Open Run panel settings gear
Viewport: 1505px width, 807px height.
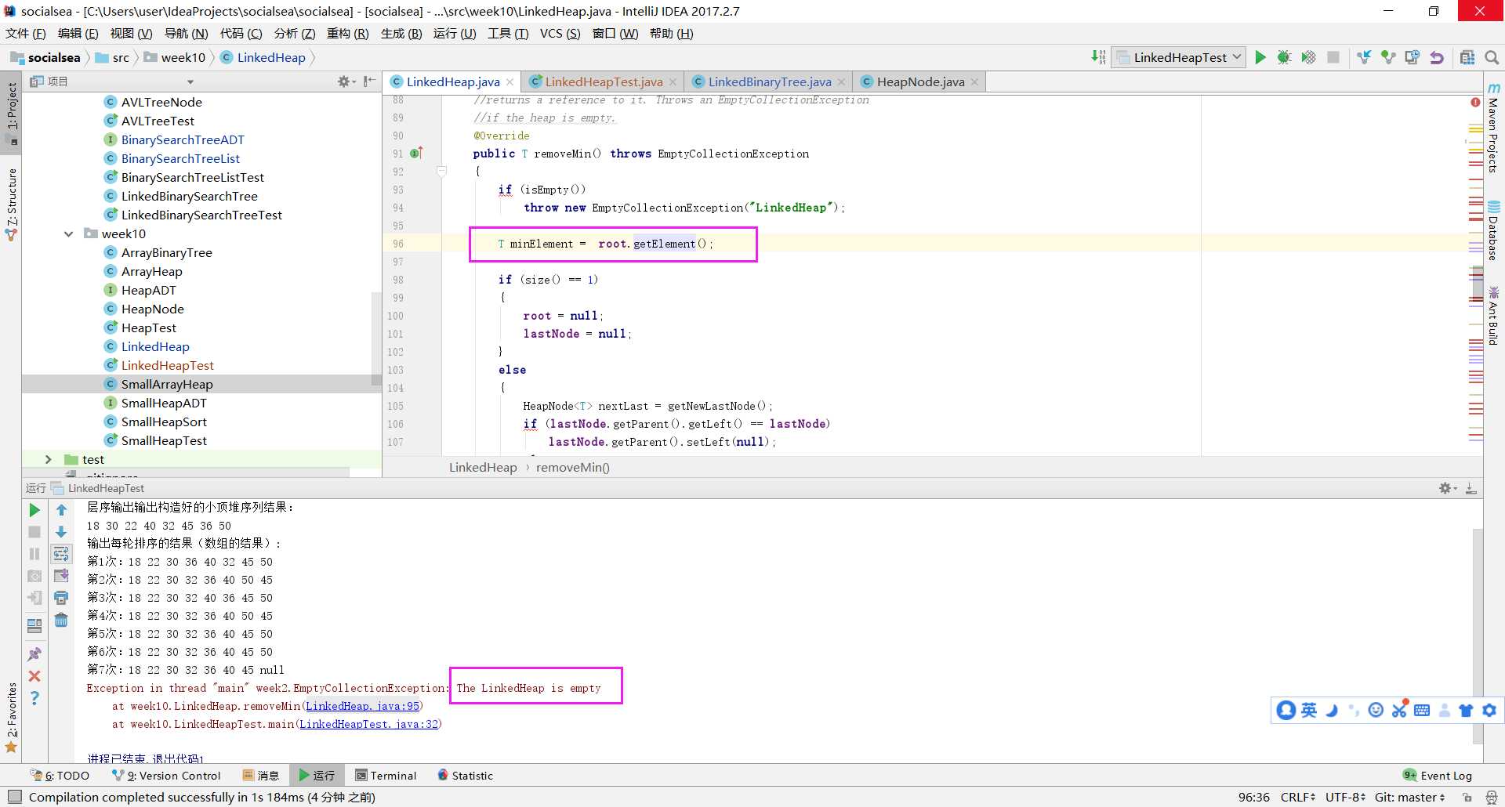[x=1447, y=488]
